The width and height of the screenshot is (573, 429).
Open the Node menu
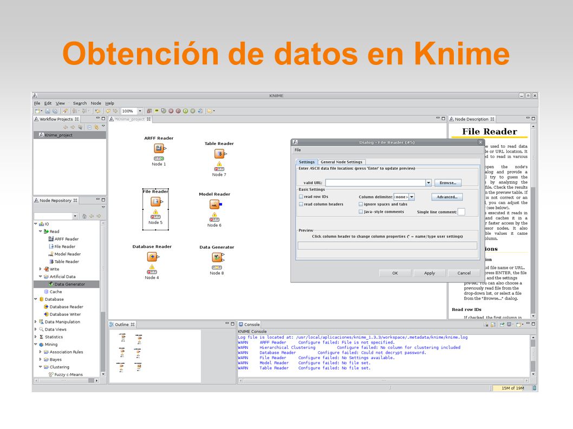96,103
